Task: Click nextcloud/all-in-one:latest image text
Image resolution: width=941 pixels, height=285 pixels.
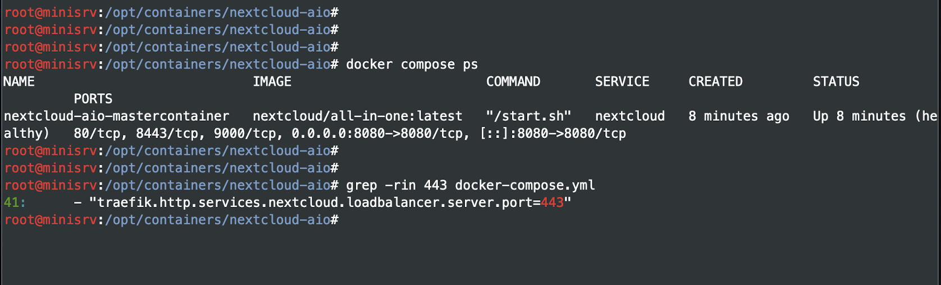Action: point(358,117)
